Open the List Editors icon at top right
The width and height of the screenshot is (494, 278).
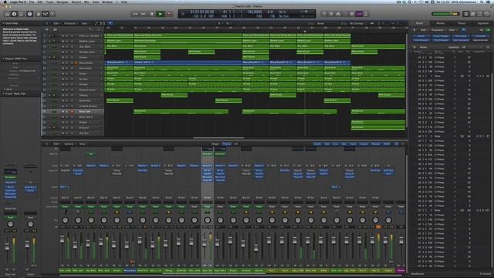tap(466, 14)
